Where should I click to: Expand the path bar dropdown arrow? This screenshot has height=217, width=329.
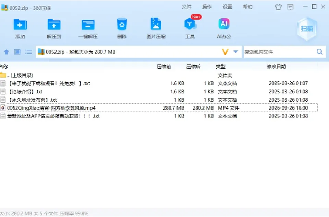(x=236, y=52)
